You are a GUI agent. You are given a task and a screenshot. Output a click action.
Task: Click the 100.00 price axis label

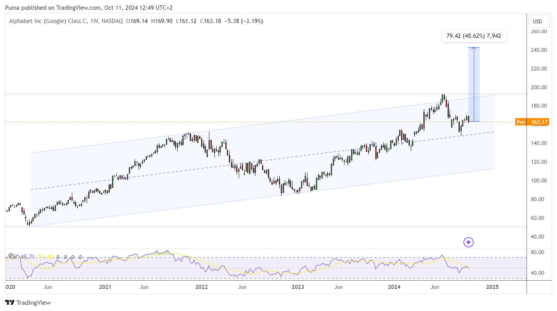pyautogui.click(x=538, y=180)
